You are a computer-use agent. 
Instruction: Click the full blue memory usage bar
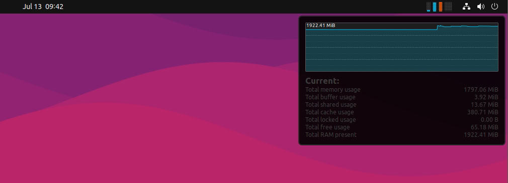coord(435,7)
